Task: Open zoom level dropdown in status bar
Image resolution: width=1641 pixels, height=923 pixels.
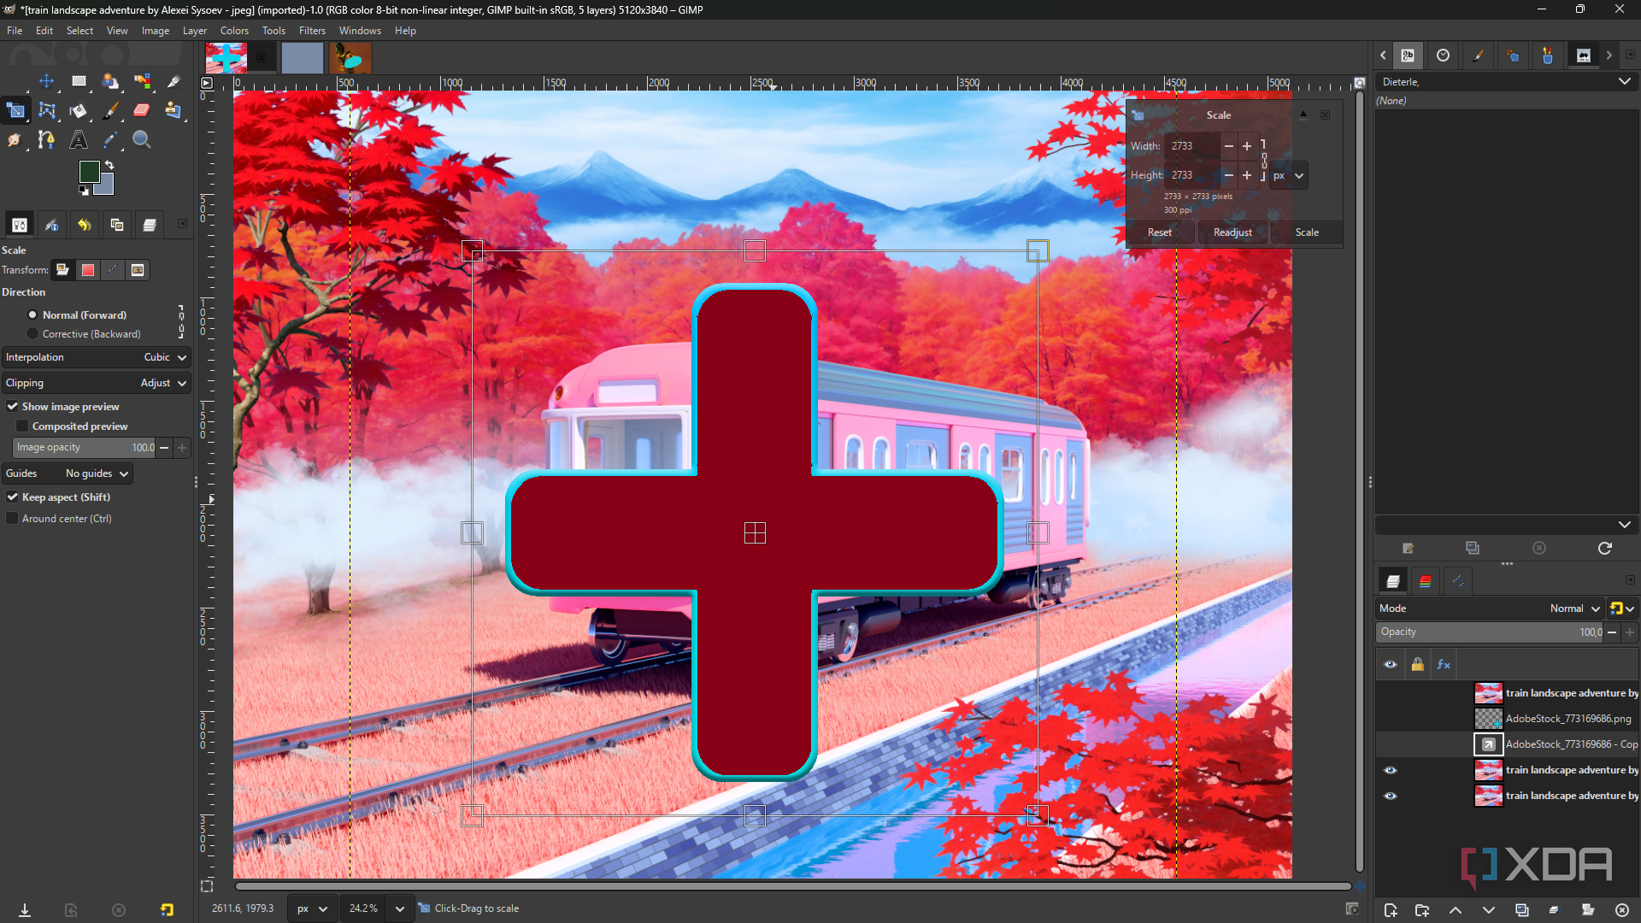Action: [399, 908]
